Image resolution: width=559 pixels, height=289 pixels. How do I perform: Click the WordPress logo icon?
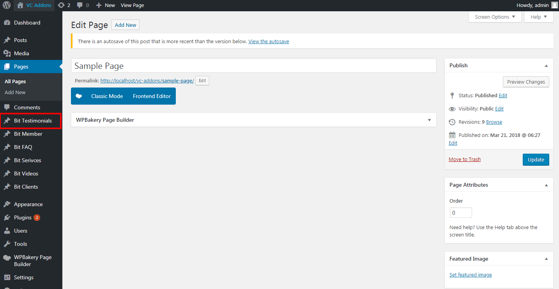[7, 5]
